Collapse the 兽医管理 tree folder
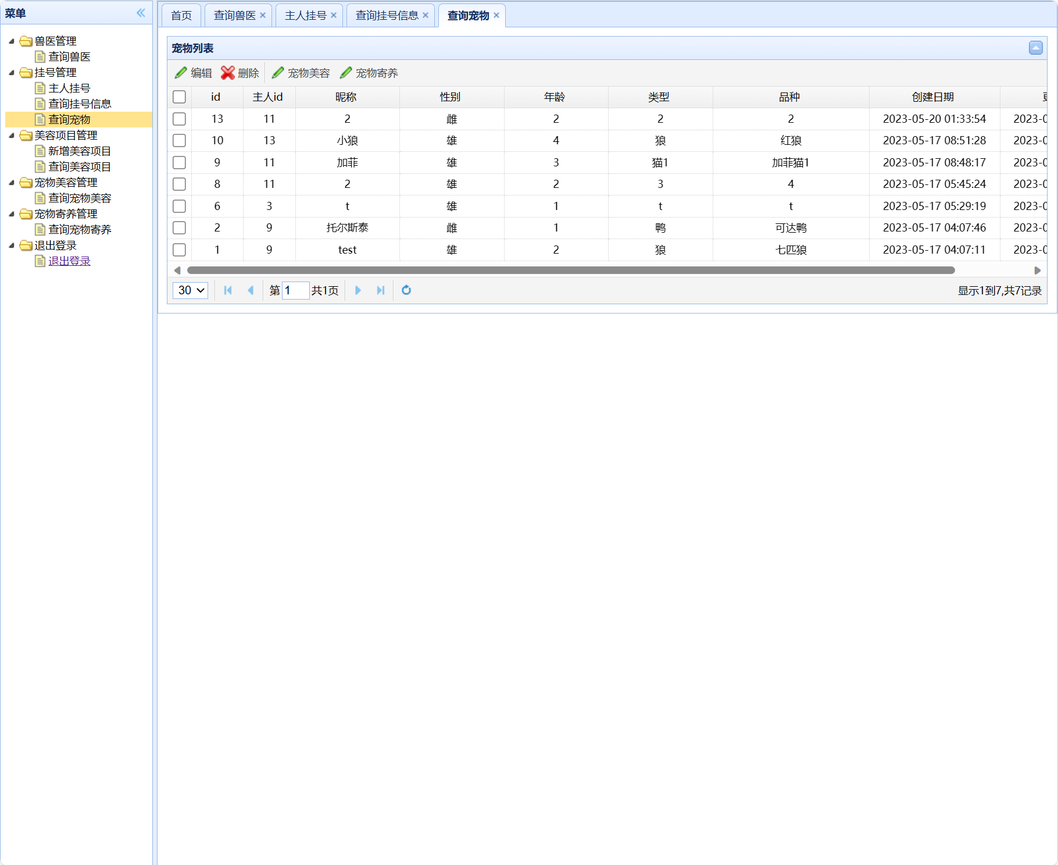 12,41
